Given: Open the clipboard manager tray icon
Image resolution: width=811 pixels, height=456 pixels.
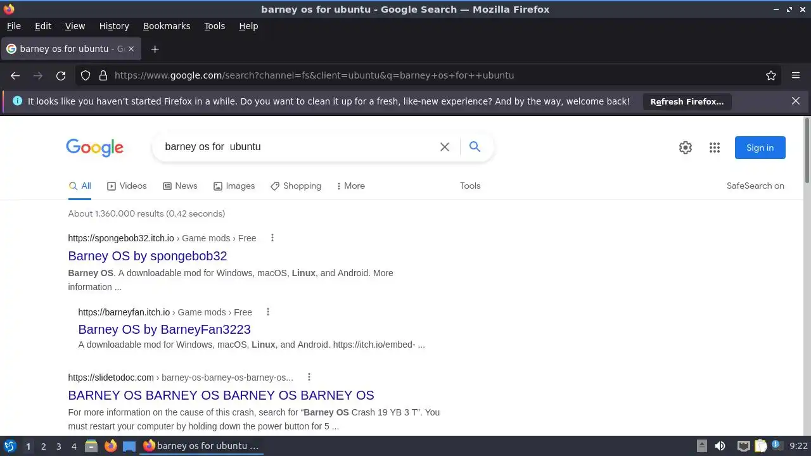Looking at the screenshot, I should click(x=760, y=446).
